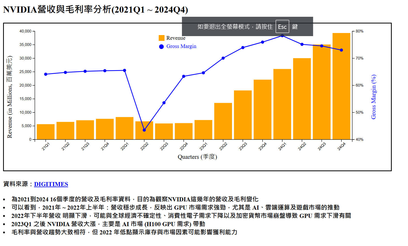
Task: Click the NVIDIA營收與毛利率分析 page heading
Action: 95,10
